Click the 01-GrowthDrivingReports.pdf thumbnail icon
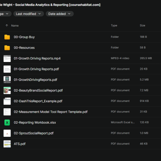 [x=7, y=80]
